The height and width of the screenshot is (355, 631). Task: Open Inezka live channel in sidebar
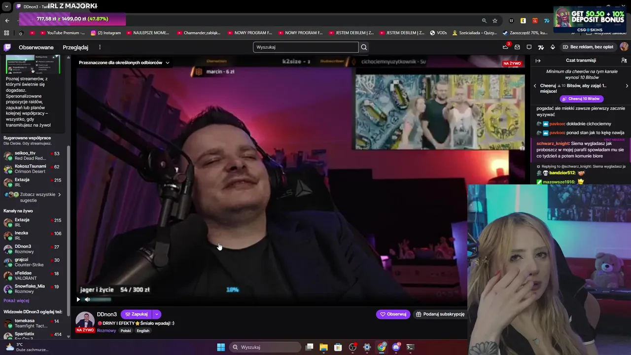click(x=34, y=236)
